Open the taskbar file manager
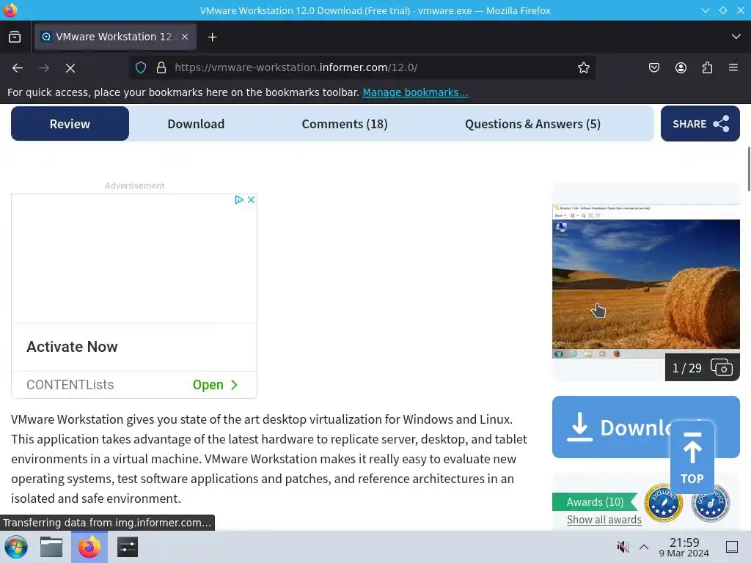 [51, 547]
